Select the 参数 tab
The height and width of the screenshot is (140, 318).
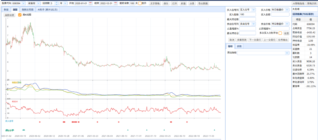click(239, 46)
